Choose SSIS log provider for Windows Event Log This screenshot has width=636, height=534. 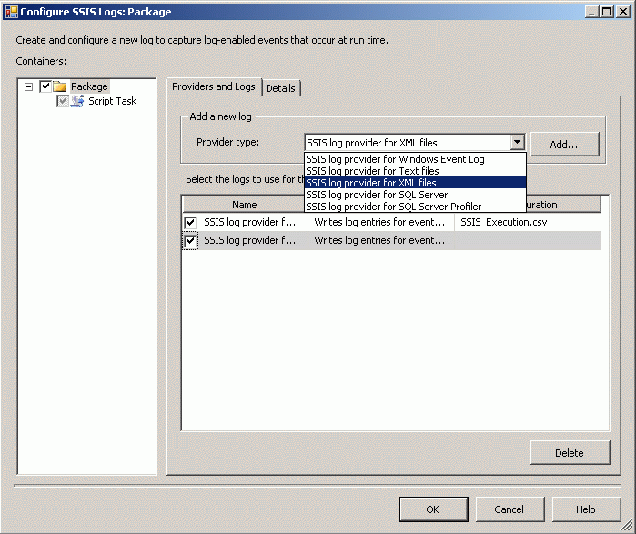pos(415,159)
